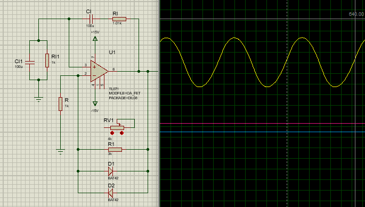
Task: Select resistor RI1 1k symbol
Action: (x=47, y=61)
